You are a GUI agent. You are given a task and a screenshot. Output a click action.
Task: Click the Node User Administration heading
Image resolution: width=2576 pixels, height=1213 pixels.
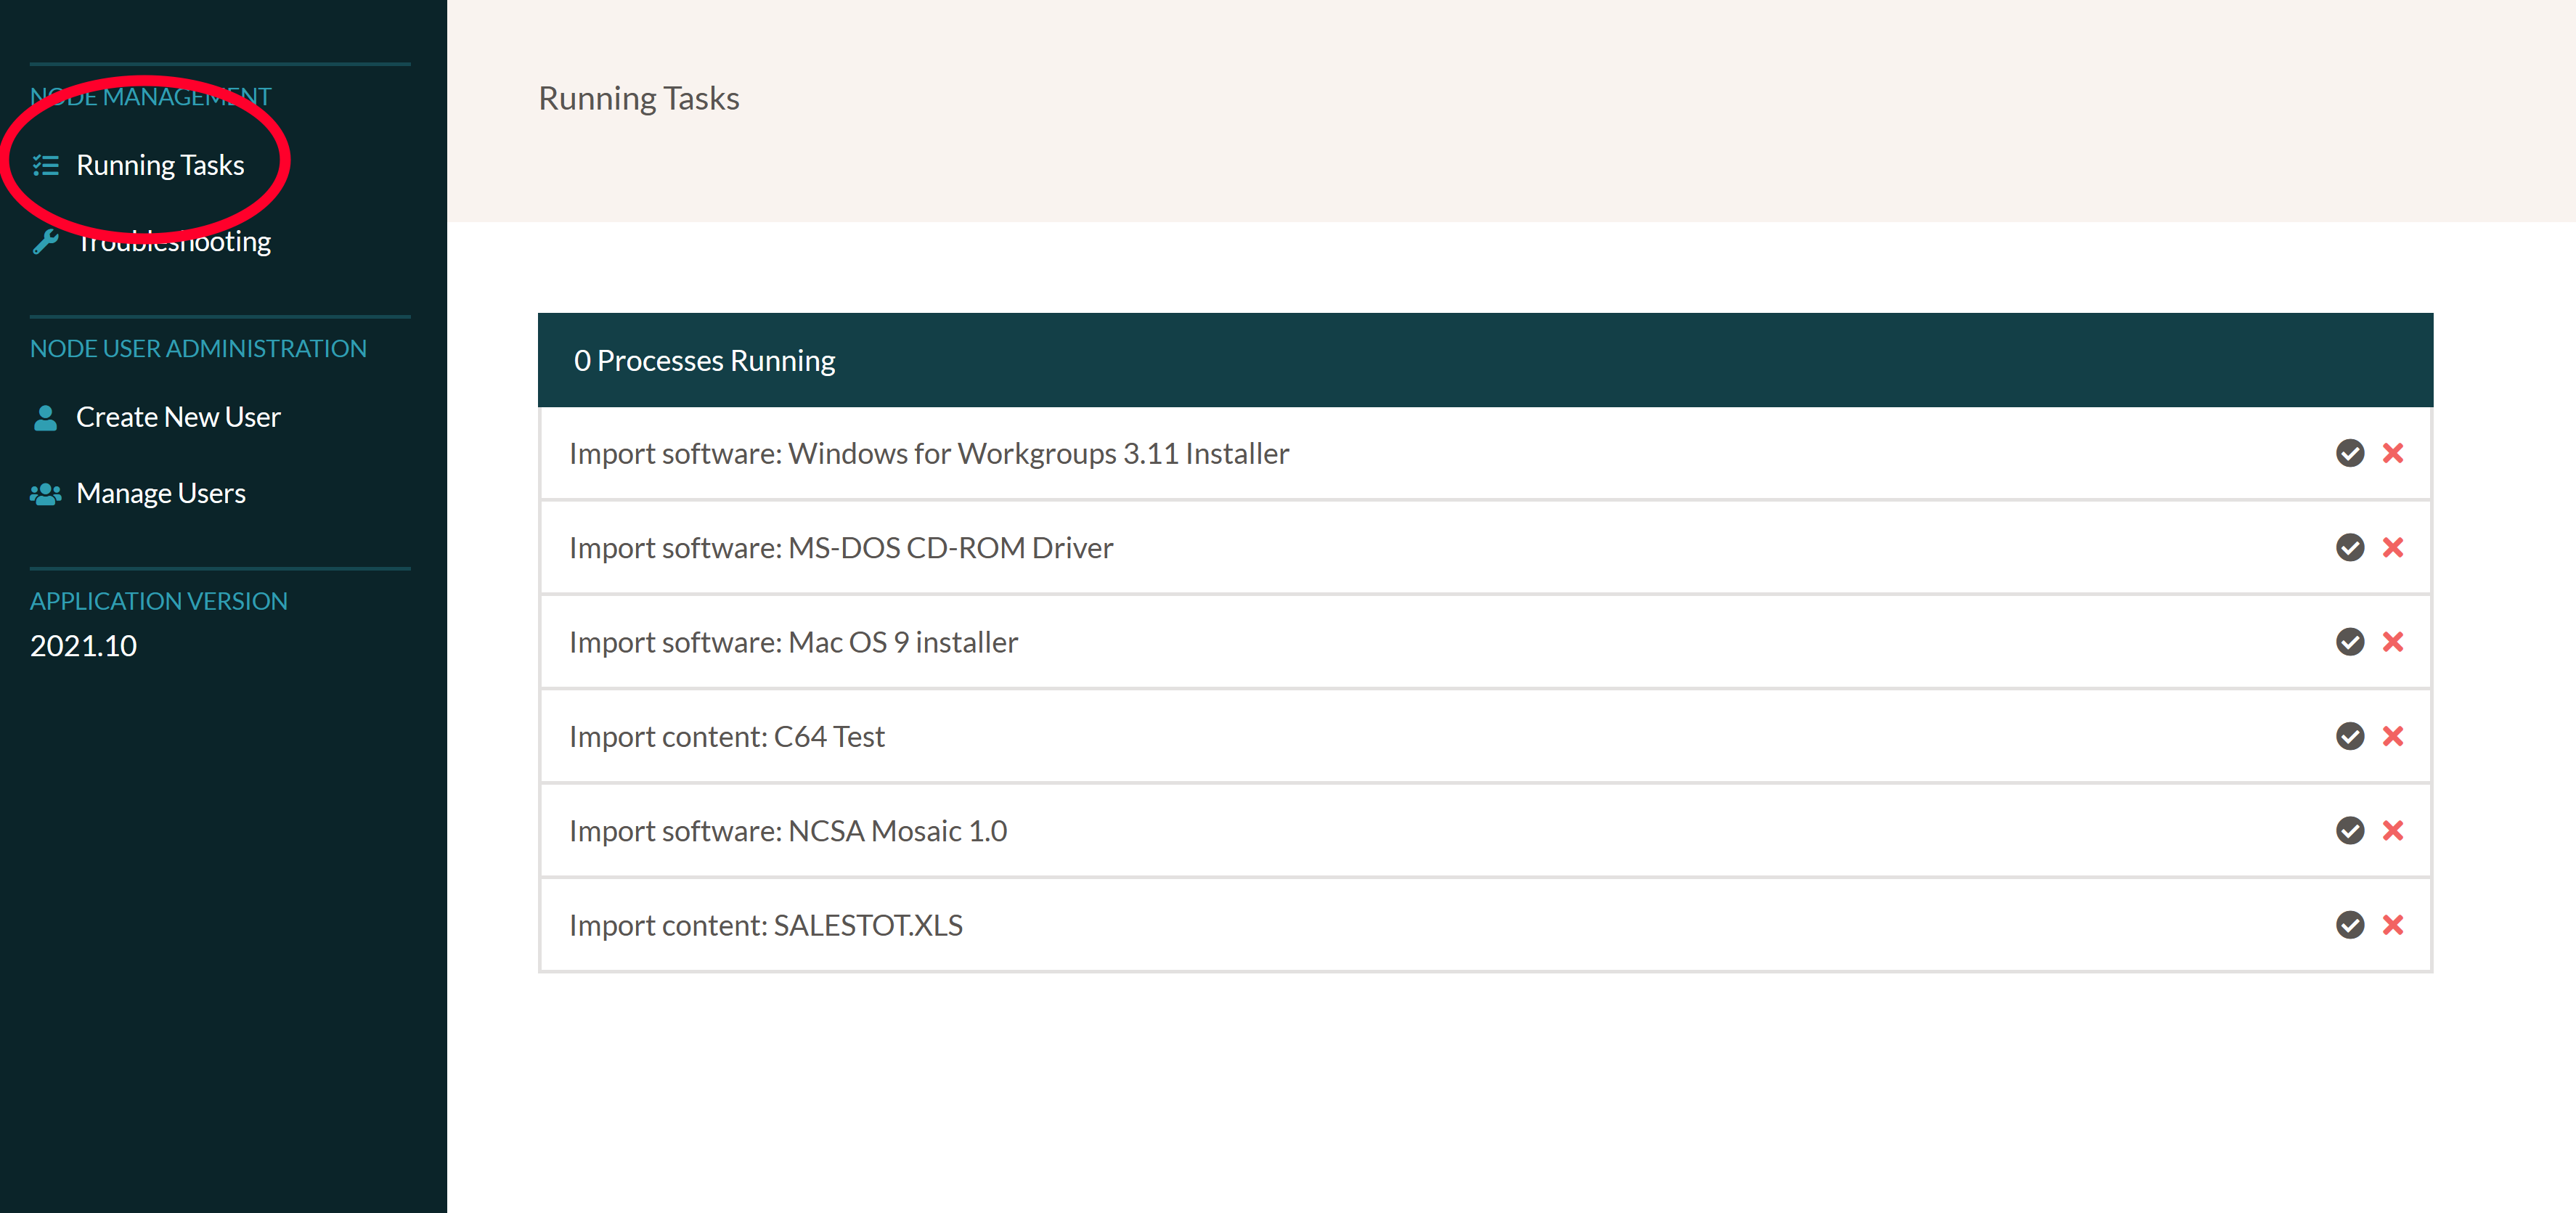[198, 348]
